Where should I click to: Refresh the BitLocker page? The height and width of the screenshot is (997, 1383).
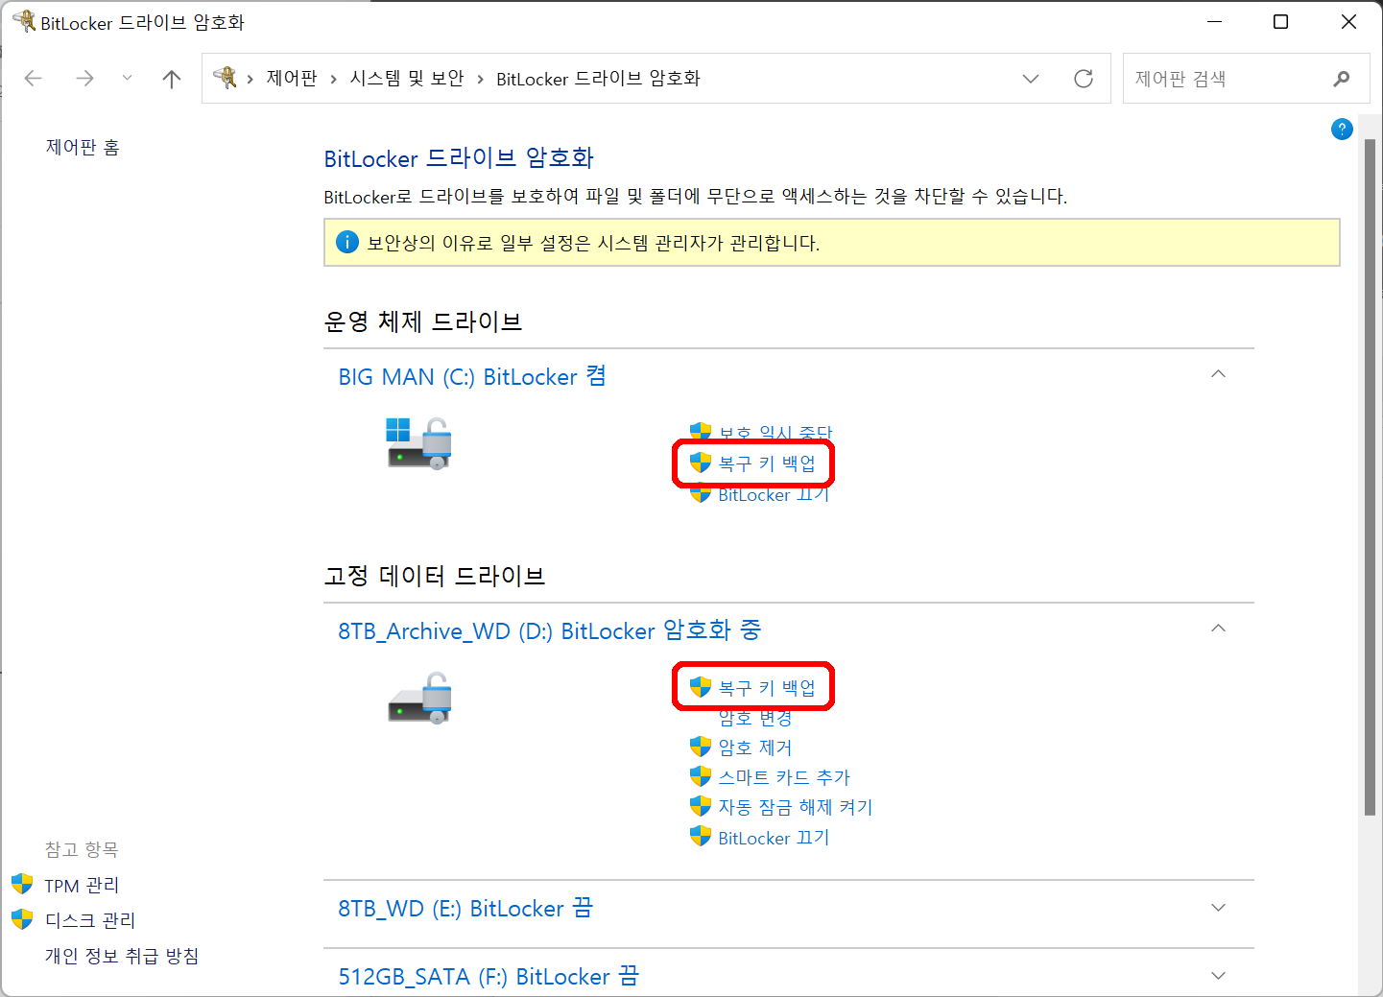1084,79
